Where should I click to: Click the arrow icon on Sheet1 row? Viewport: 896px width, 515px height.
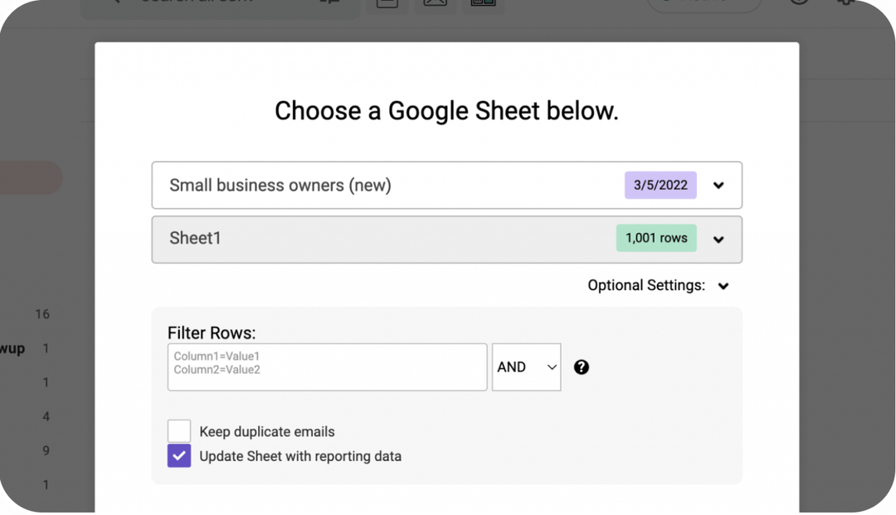(x=718, y=240)
